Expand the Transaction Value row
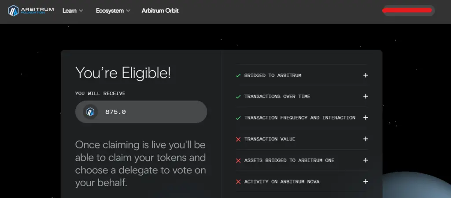This screenshot has width=451, height=198. pos(365,139)
